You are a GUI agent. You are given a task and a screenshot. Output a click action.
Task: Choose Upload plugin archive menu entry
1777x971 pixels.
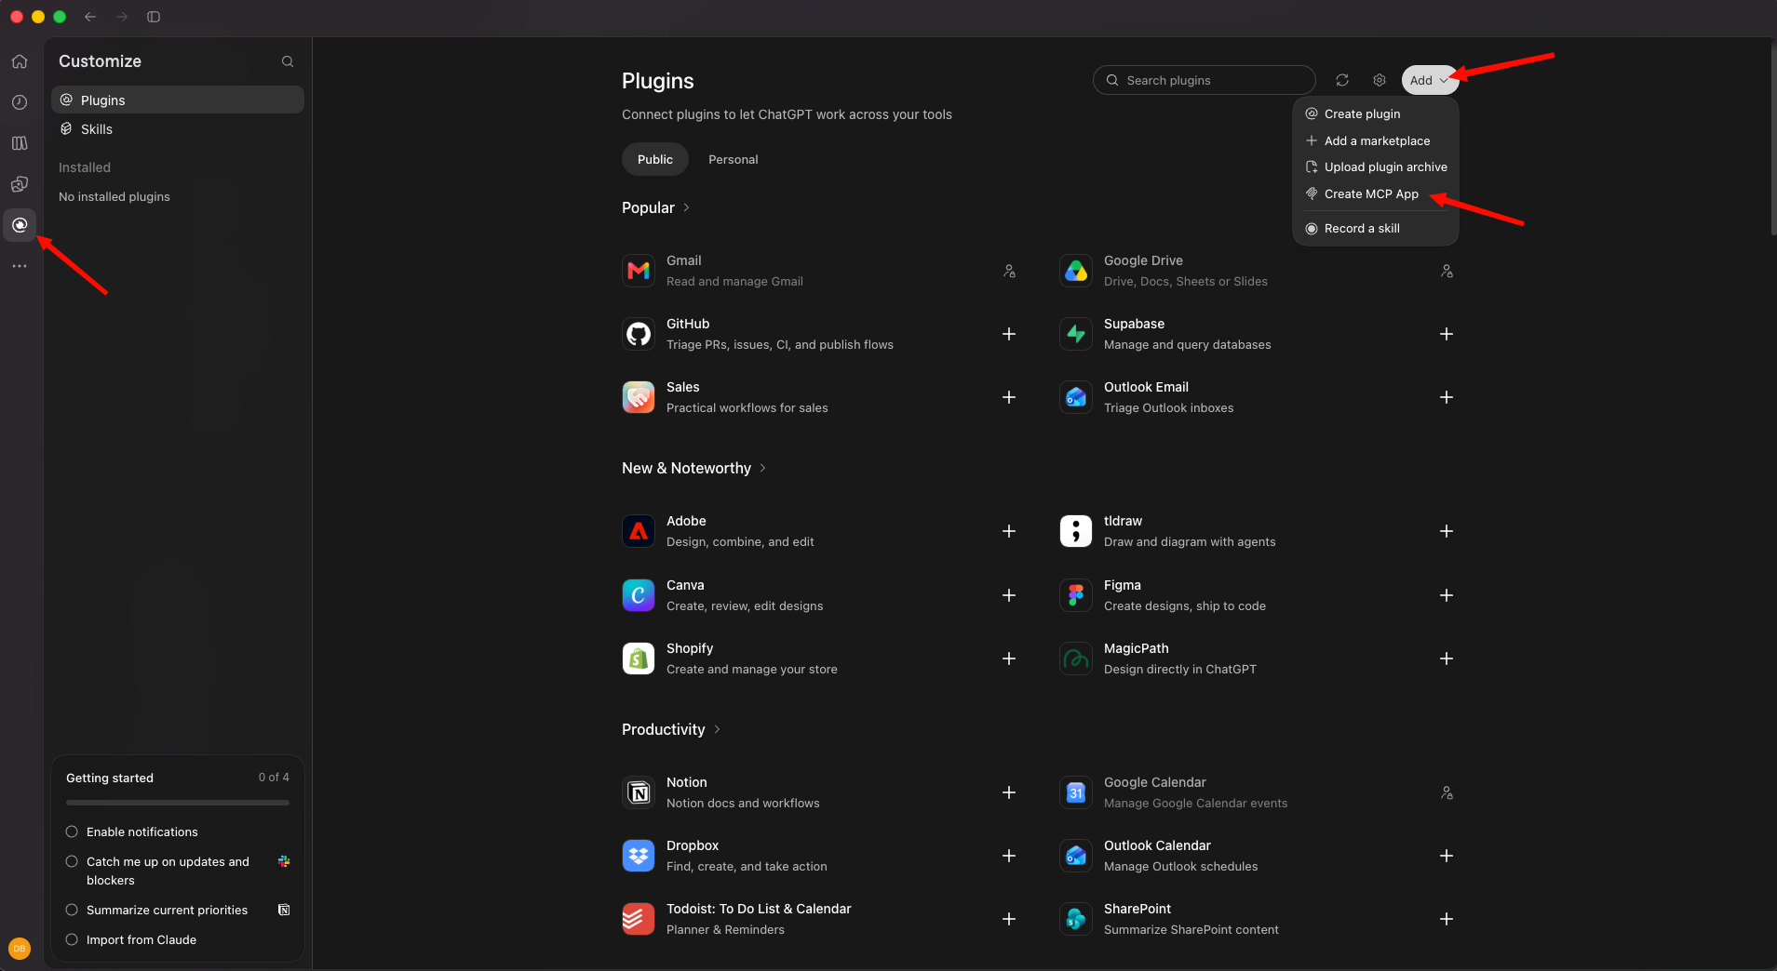click(1376, 166)
